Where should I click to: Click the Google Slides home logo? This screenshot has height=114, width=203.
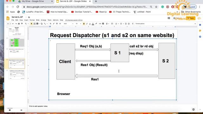(8, 18)
